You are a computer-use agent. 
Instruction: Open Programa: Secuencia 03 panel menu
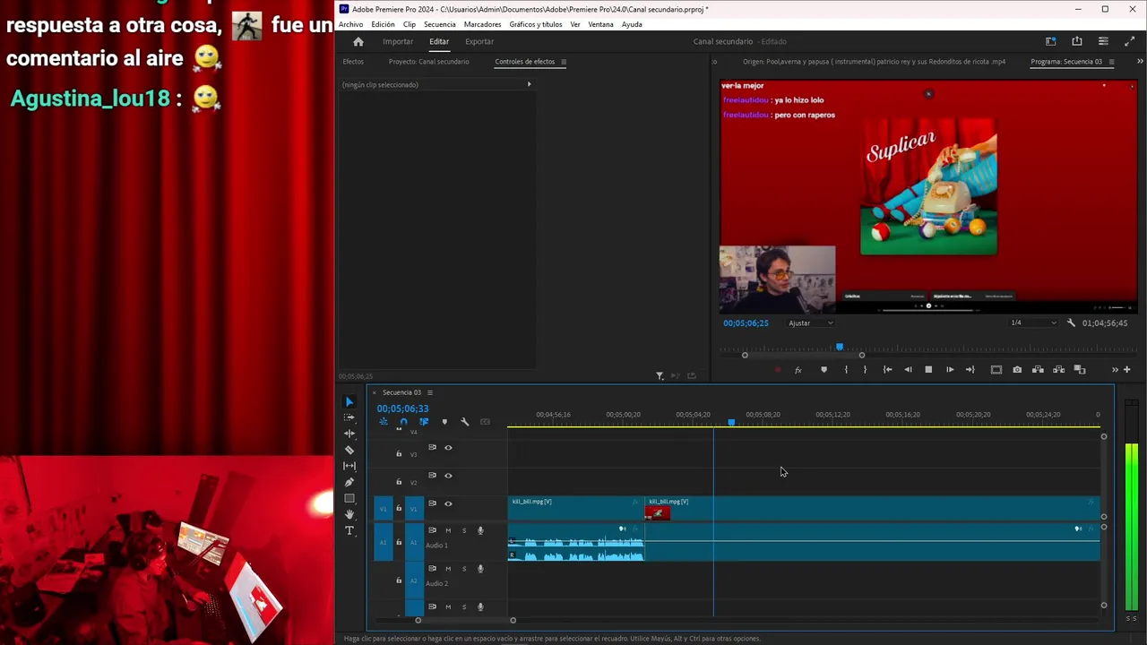point(1111,62)
